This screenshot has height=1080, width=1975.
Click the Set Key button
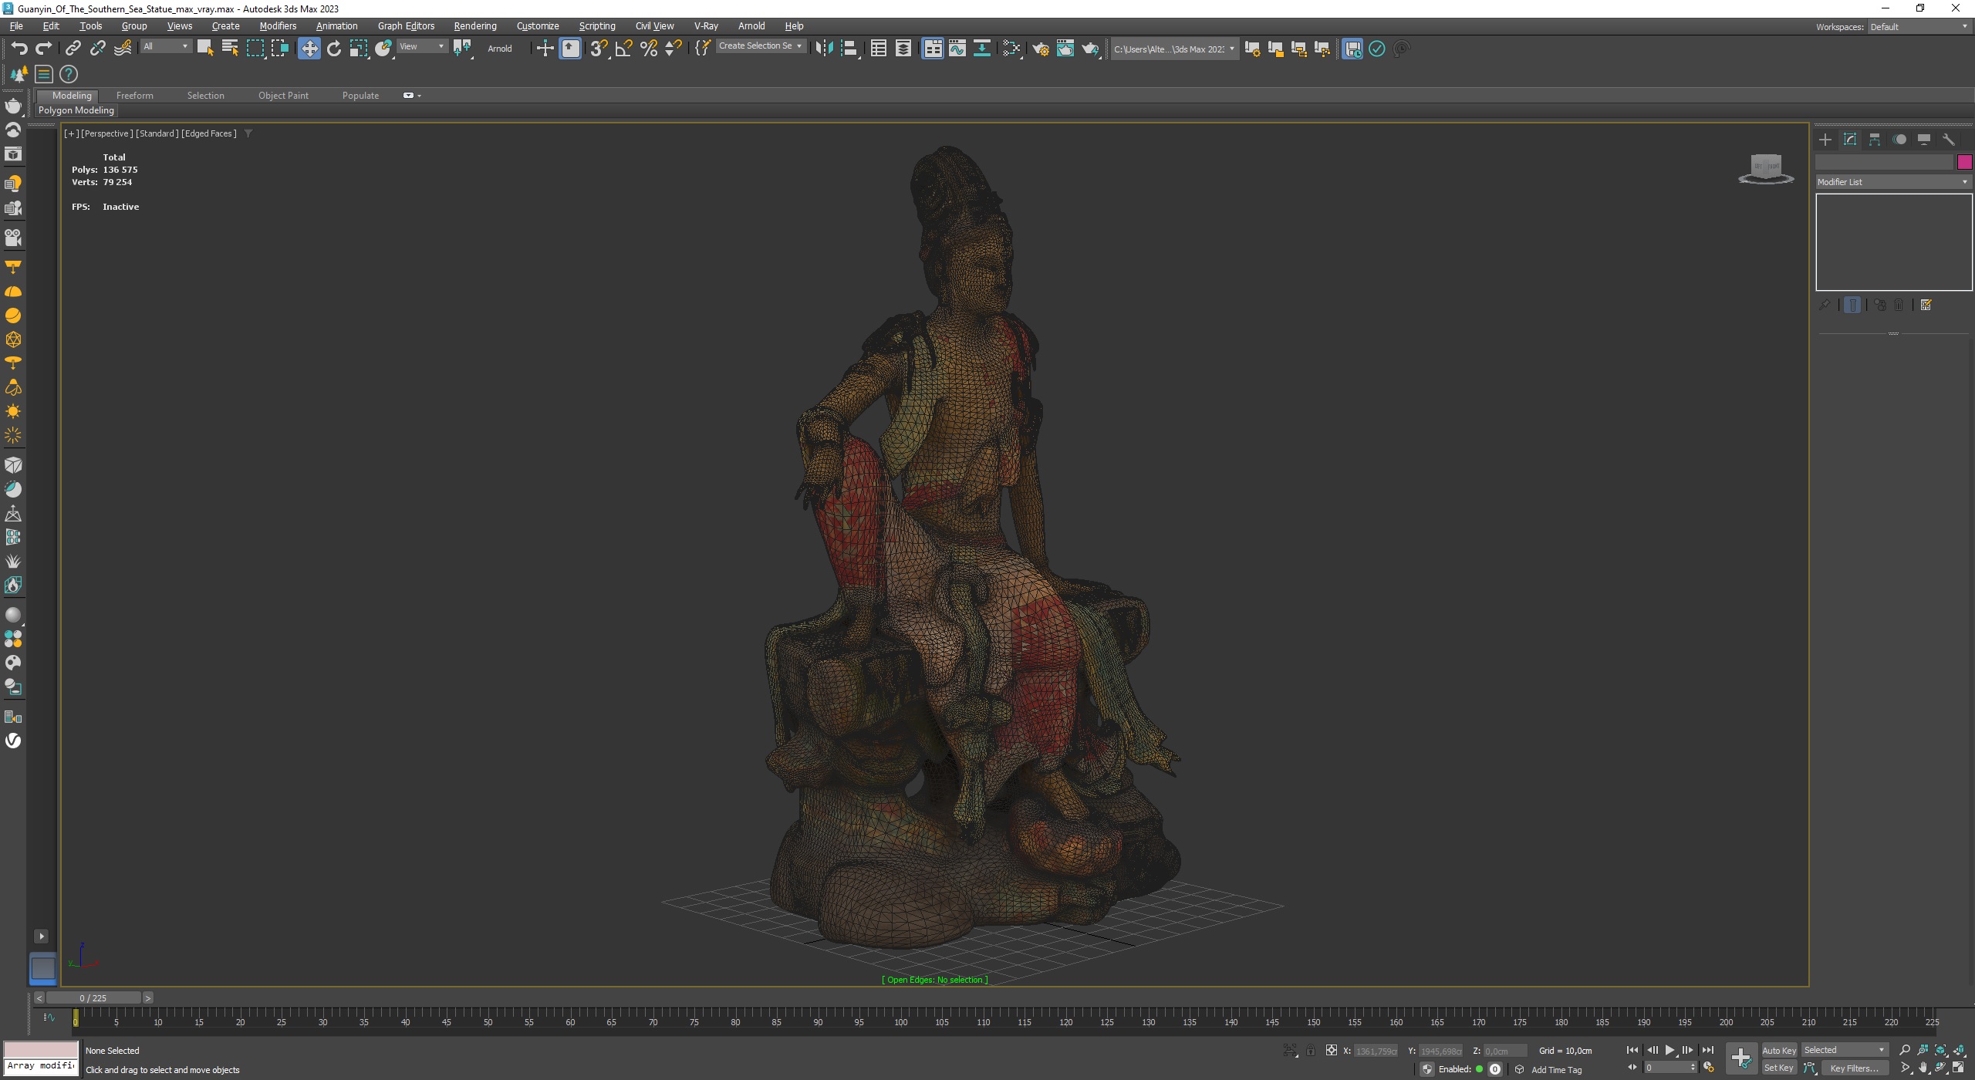tap(1778, 1068)
